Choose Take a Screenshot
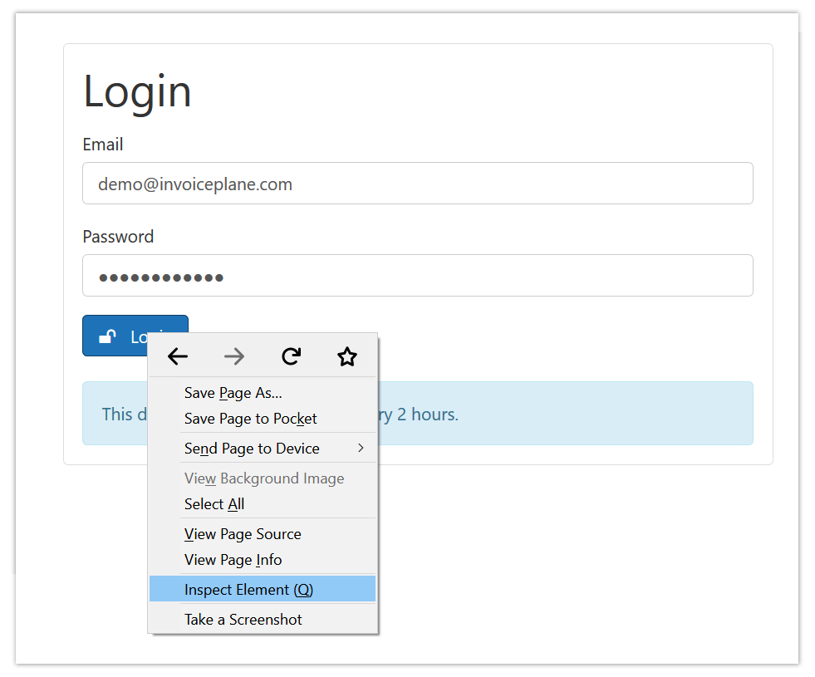The height and width of the screenshot is (677, 815). tap(263, 620)
